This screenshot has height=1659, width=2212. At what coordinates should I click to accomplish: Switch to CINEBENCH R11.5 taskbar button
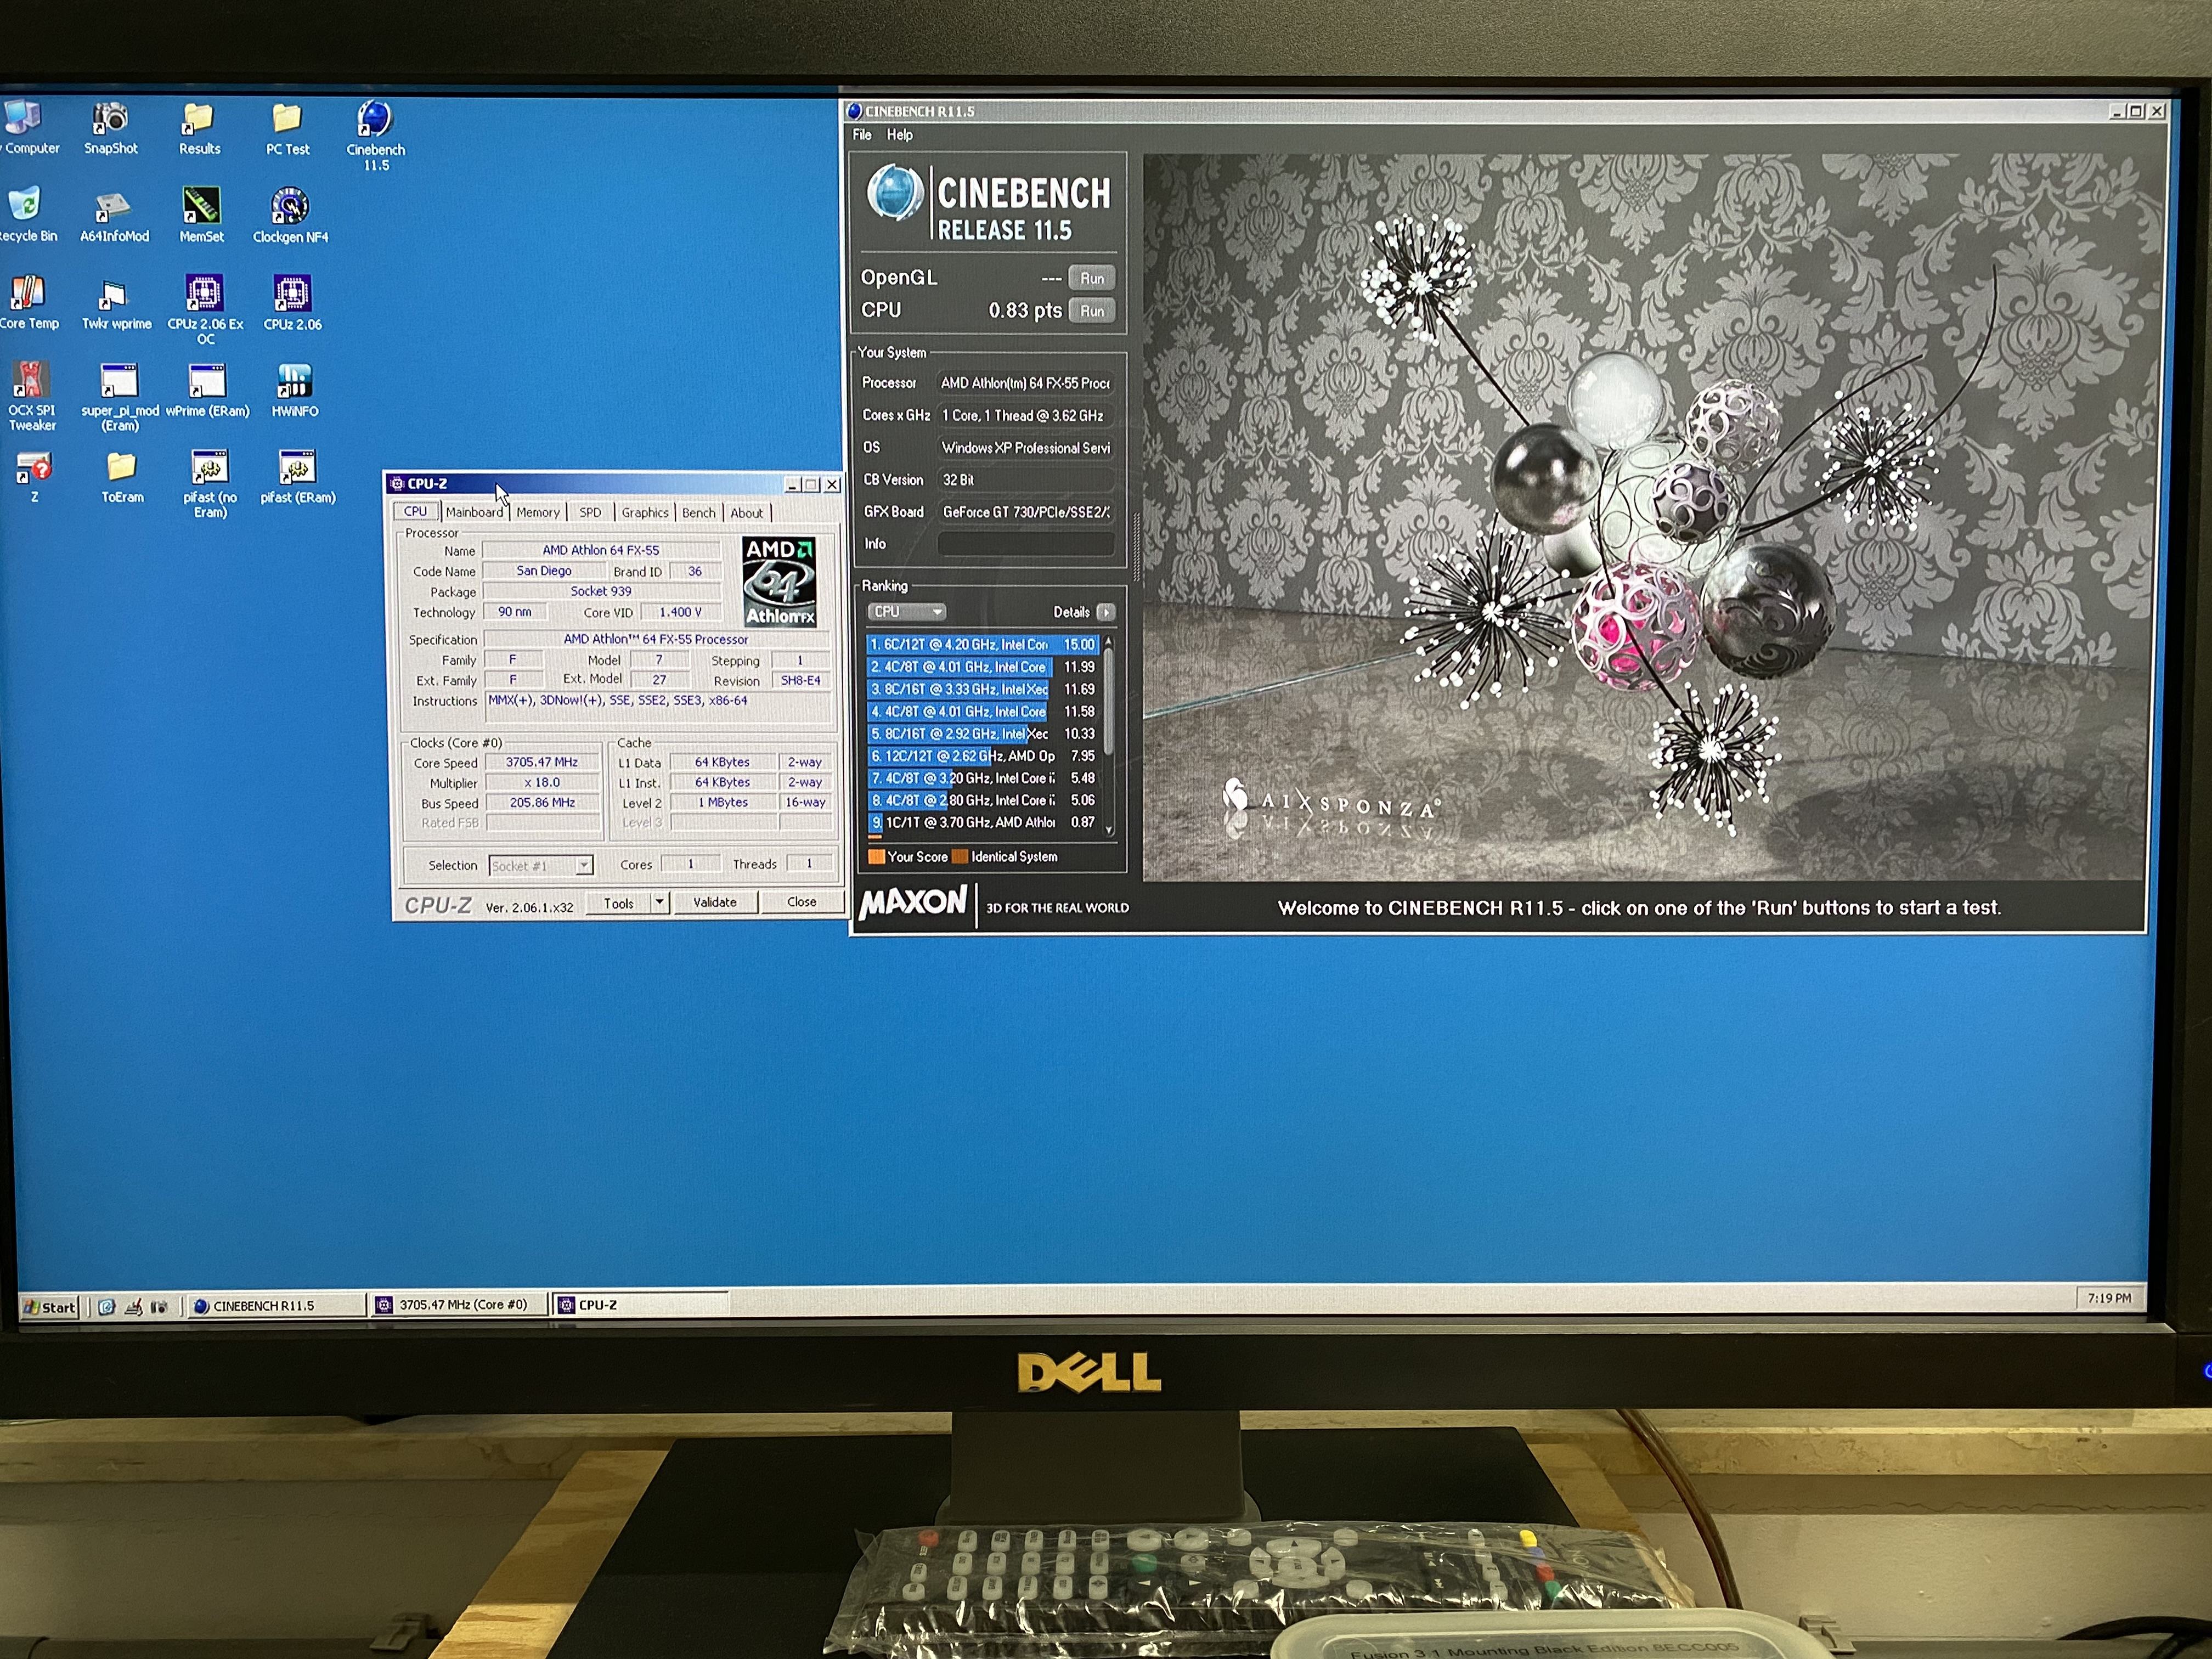coord(278,1305)
